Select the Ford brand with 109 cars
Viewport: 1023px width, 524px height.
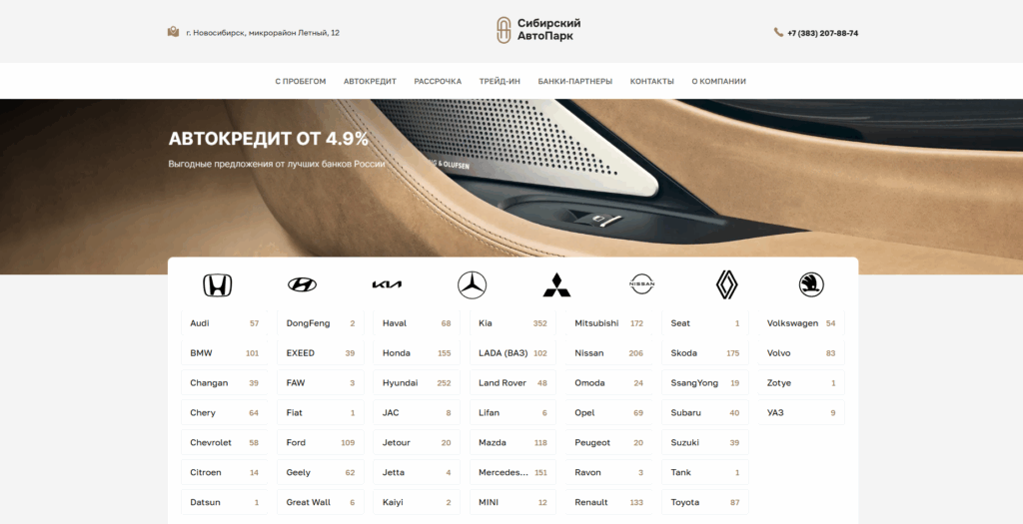[321, 442]
